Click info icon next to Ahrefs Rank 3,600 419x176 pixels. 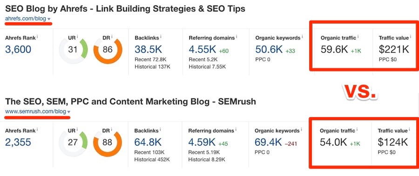[x=37, y=37]
